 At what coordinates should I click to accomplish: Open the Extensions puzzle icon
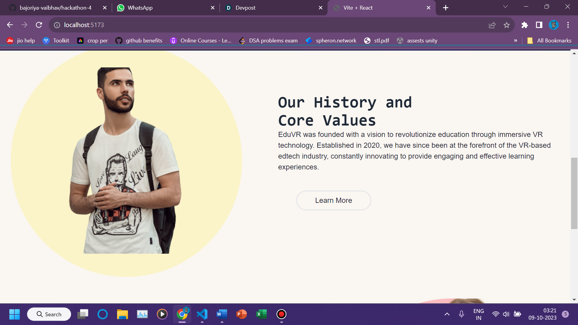pyautogui.click(x=525, y=25)
